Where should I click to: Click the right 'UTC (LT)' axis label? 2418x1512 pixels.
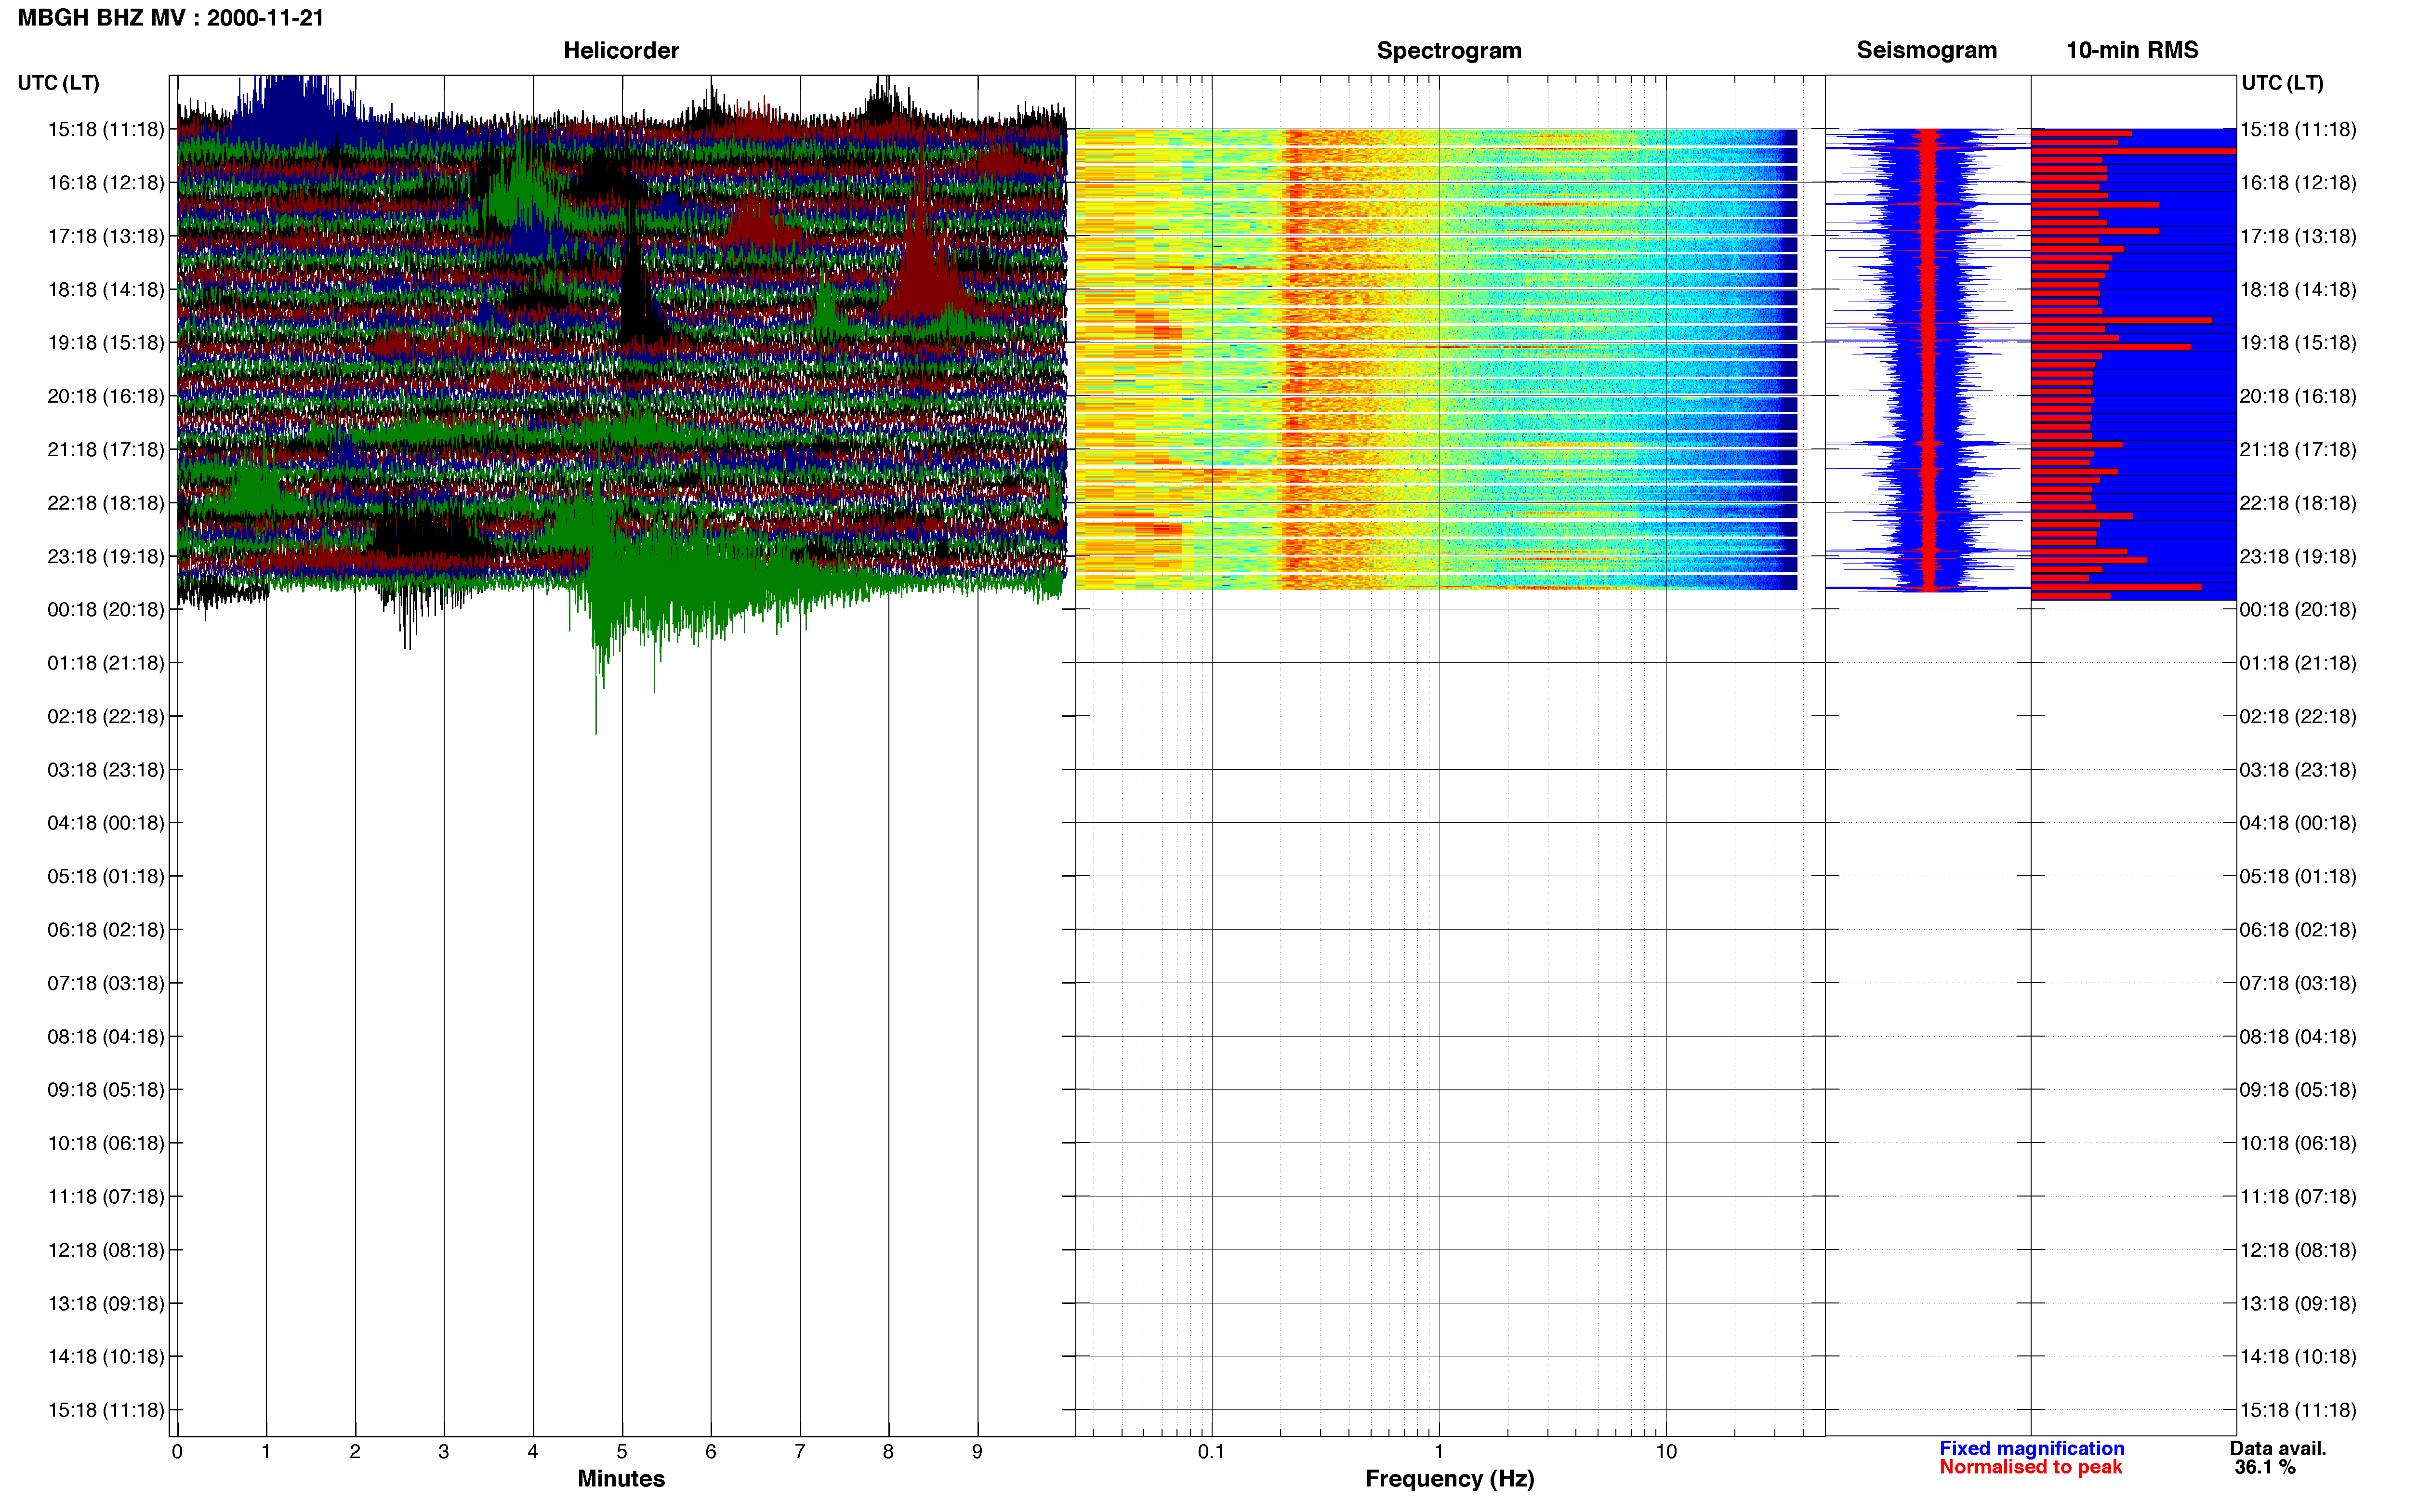tap(2283, 83)
